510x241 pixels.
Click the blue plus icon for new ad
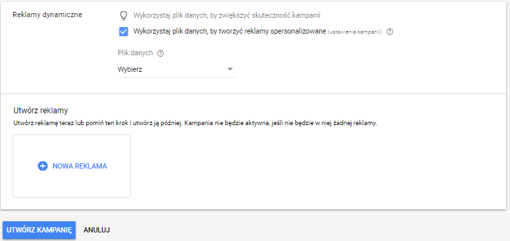click(43, 166)
